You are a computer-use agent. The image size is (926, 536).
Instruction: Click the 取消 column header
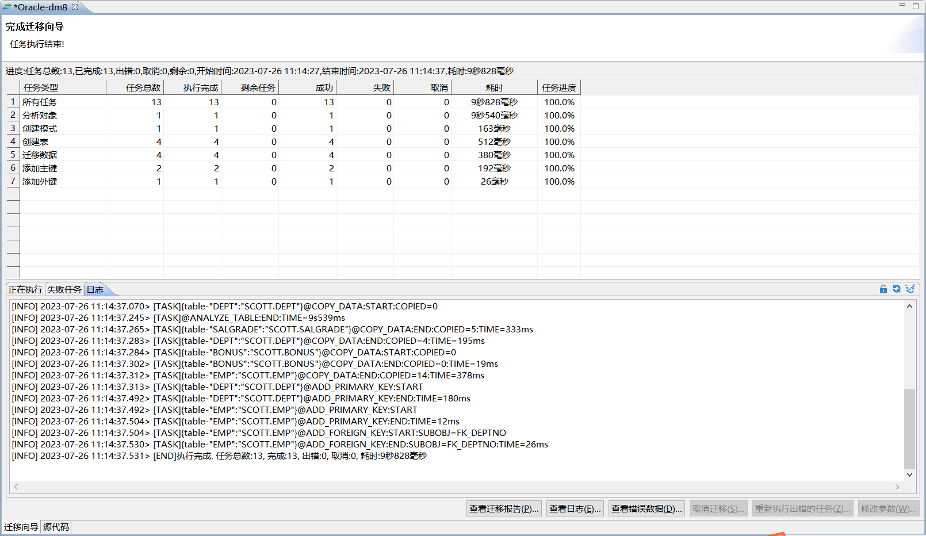(x=423, y=87)
